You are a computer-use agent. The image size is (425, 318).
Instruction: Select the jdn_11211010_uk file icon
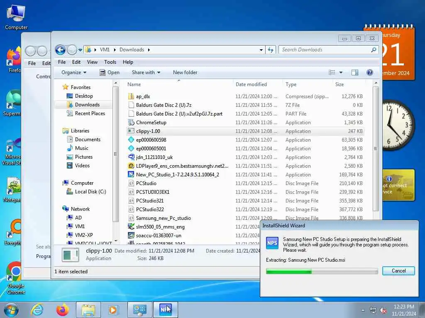pyautogui.click(x=131, y=157)
